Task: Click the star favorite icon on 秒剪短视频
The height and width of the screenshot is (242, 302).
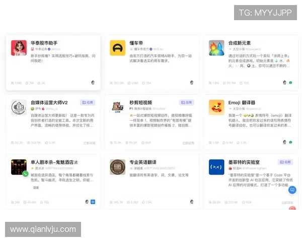Action: point(143,143)
